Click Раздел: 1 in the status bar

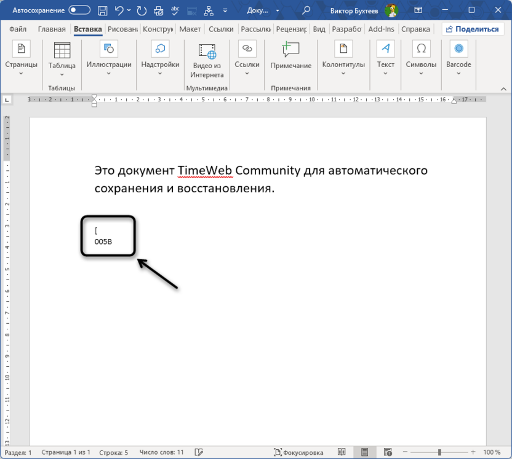[x=18, y=452]
